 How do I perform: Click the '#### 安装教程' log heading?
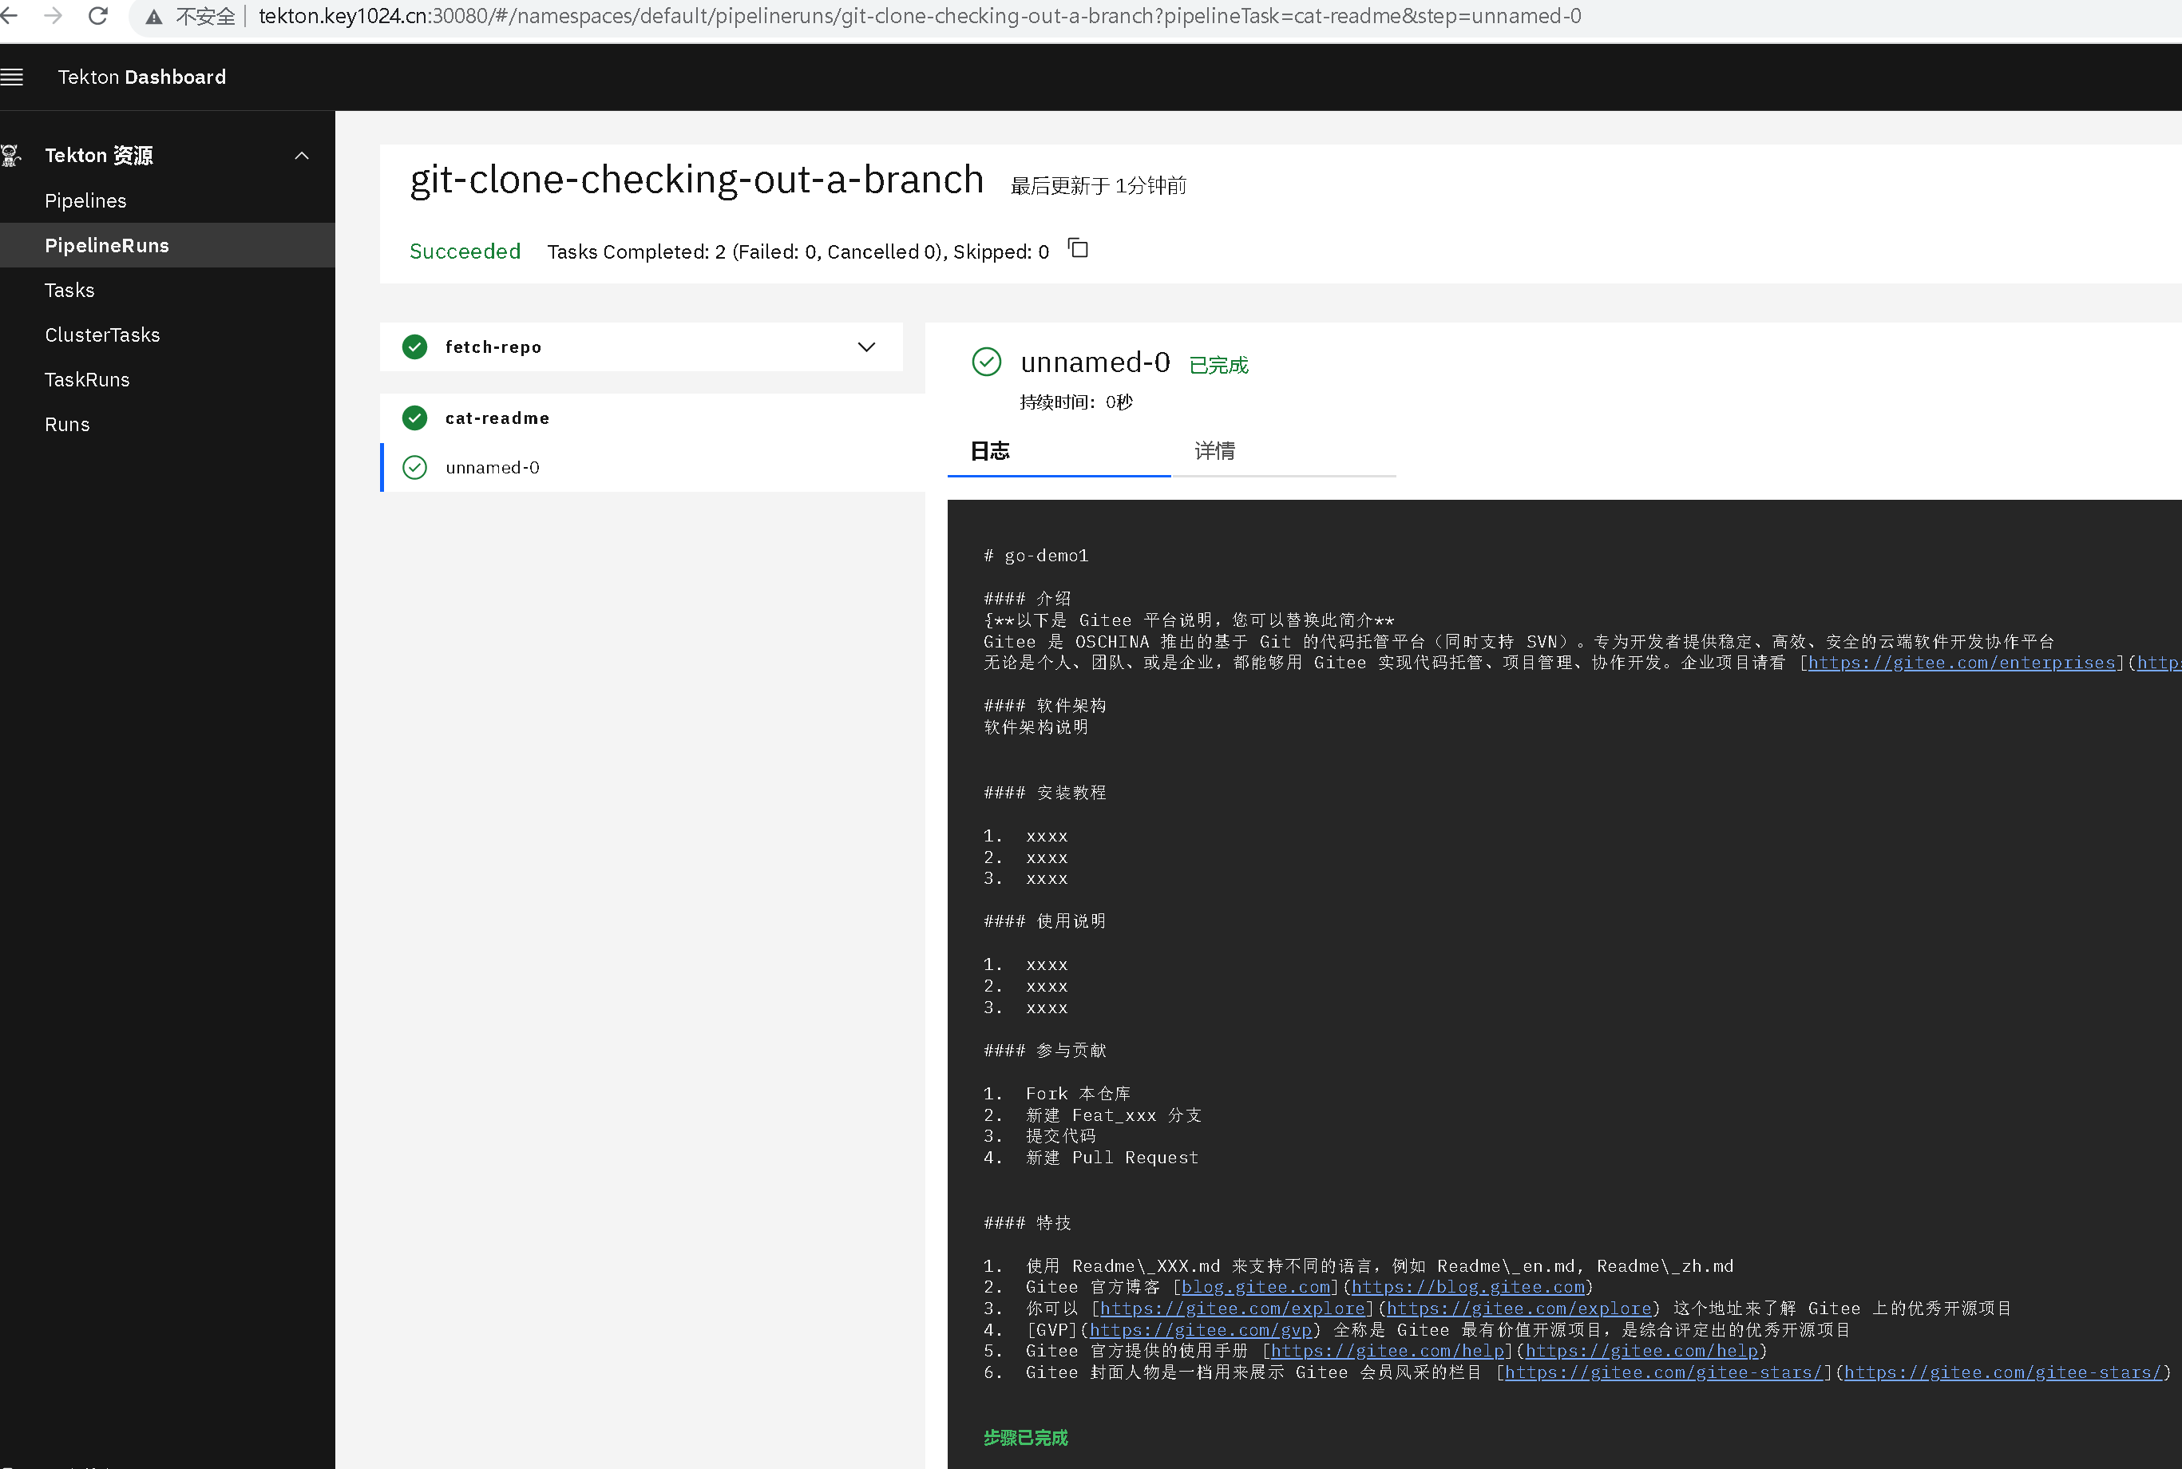pos(1044,793)
